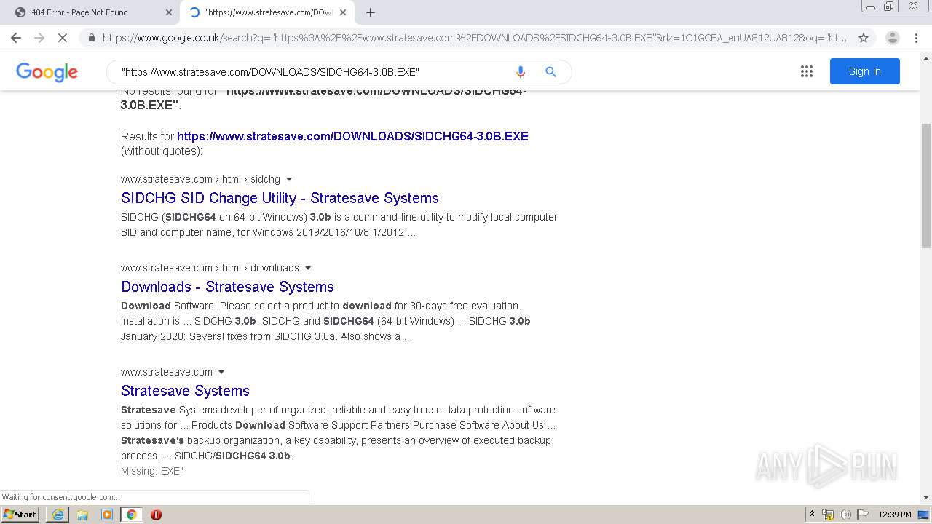The width and height of the screenshot is (932, 524).
Task: Open a new tab with plus
Action: (371, 12)
